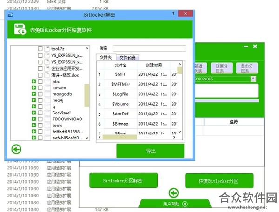Click the tree scroll-down arrow
Screen dimensions: 279x212
[87, 138]
